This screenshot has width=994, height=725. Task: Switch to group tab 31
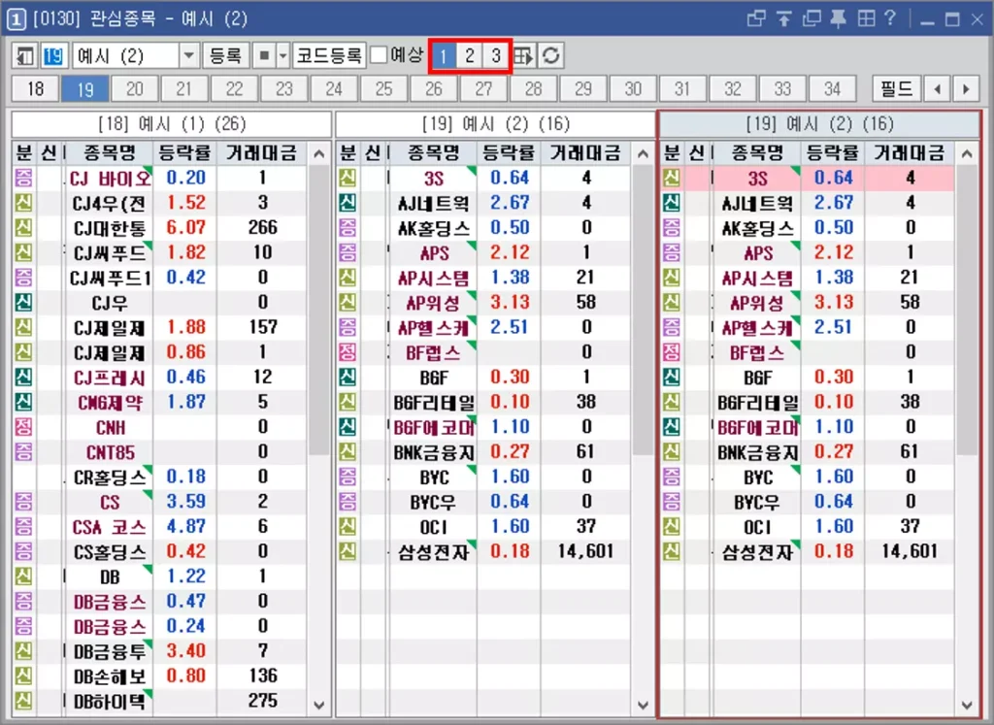[682, 89]
